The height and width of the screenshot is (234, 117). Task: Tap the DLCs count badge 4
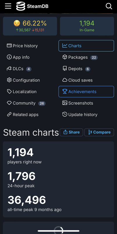[29, 69]
